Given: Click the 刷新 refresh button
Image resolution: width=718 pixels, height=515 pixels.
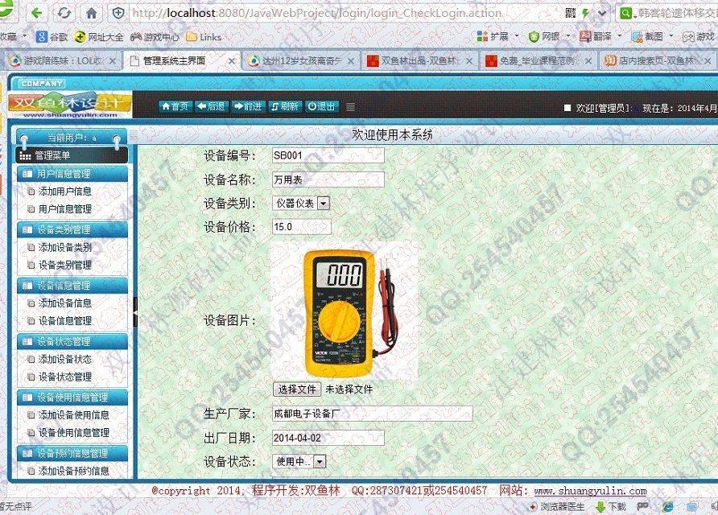Looking at the screenshot, I should click(x=284, y=106).
